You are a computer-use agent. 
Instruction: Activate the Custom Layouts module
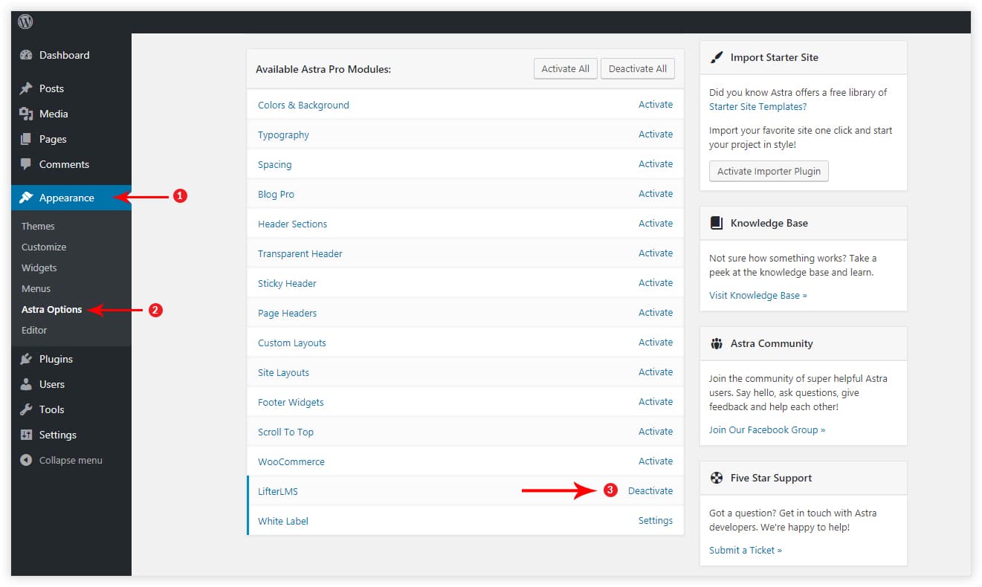[x=656, y=343]
